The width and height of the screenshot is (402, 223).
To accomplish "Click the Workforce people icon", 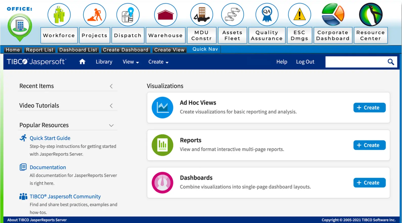I will tap(59, 15).
